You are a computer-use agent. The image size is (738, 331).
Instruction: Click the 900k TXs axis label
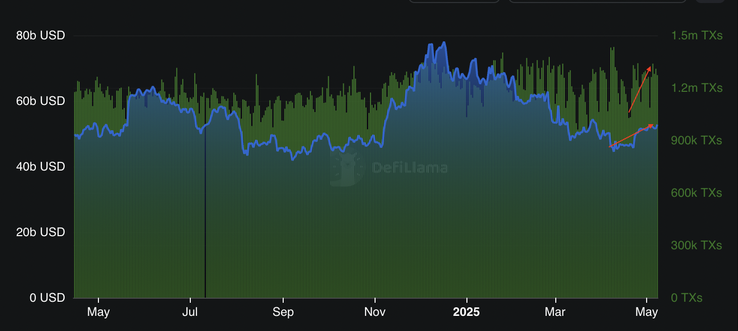(x=697, y=141)
